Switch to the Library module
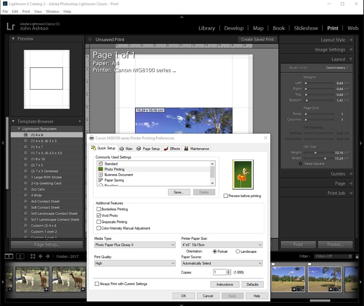Viewport: 364px width, 306px height. [207, 28]
